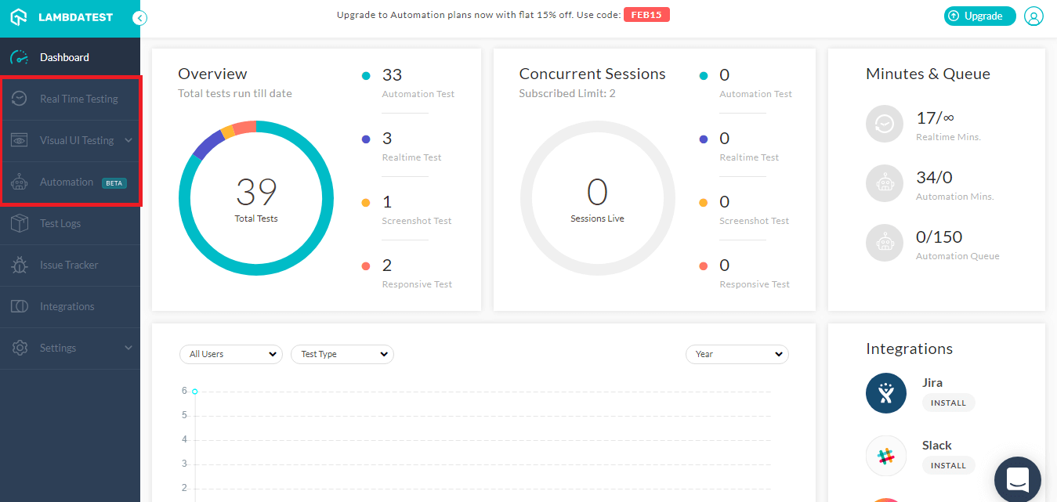Collapse the left sidebar with the arrow toggle
This screenshot has width=1057, height=502.
pos(139,16)
